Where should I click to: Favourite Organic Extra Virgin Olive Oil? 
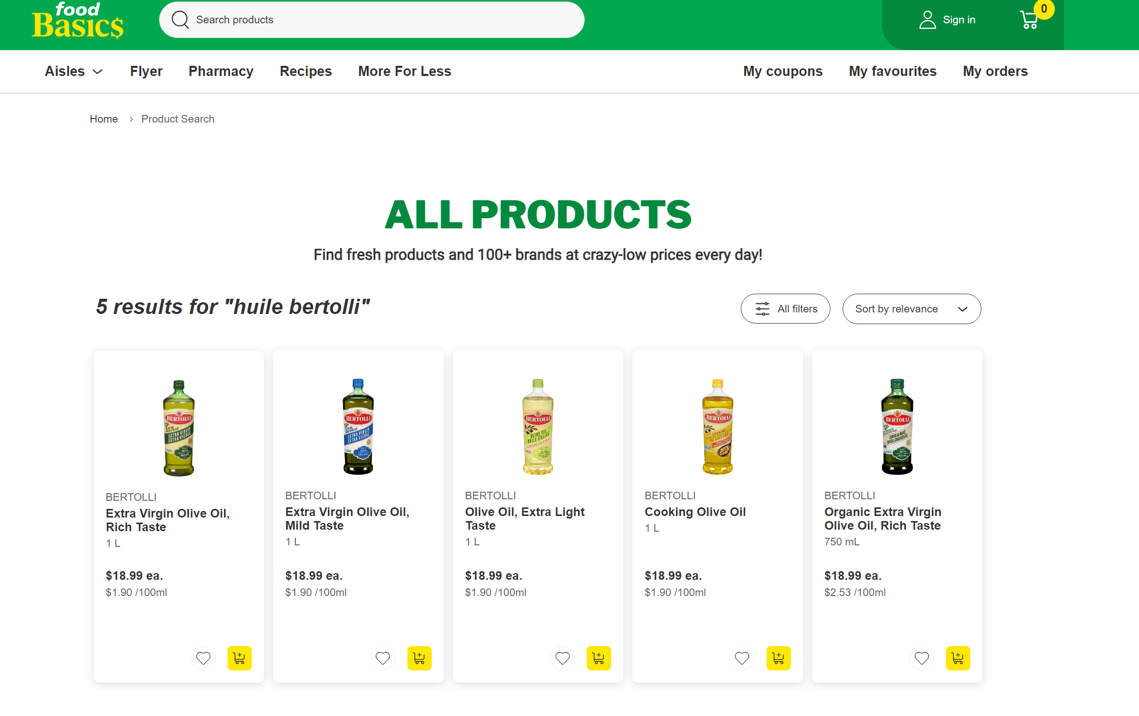(x=922, y=658)
